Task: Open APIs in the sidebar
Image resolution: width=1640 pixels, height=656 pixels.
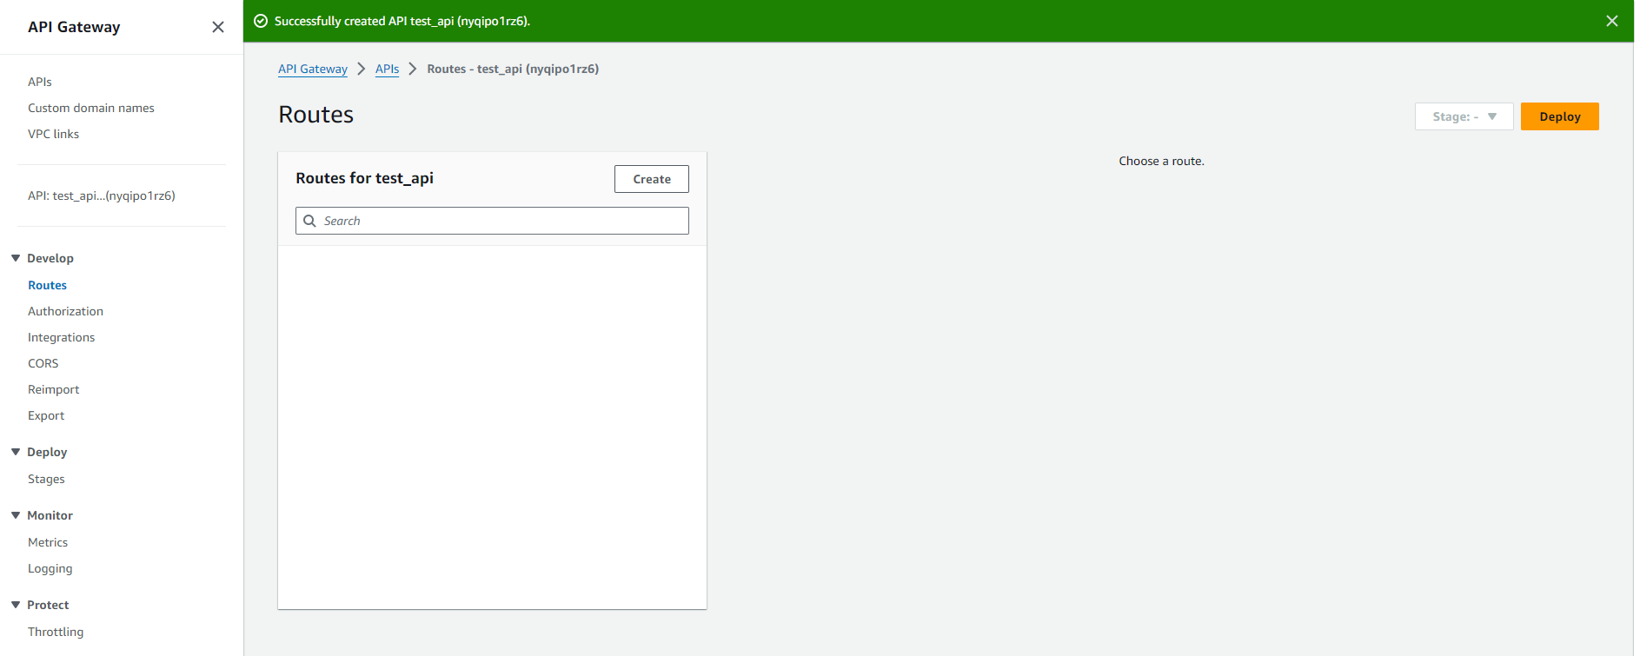Action: pos(40,82)
